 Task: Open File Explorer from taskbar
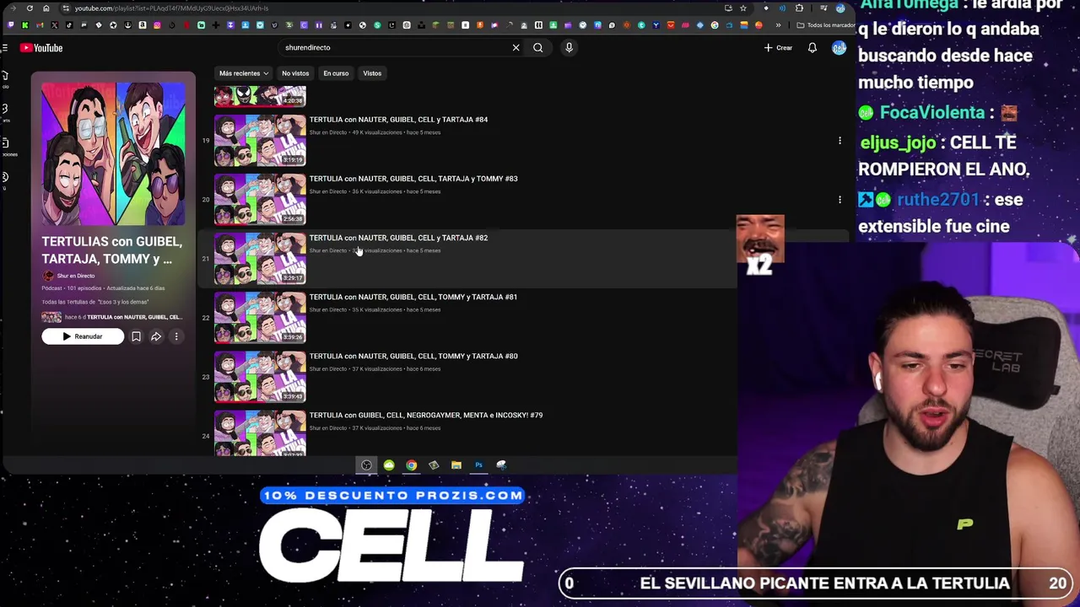[456, 465]
